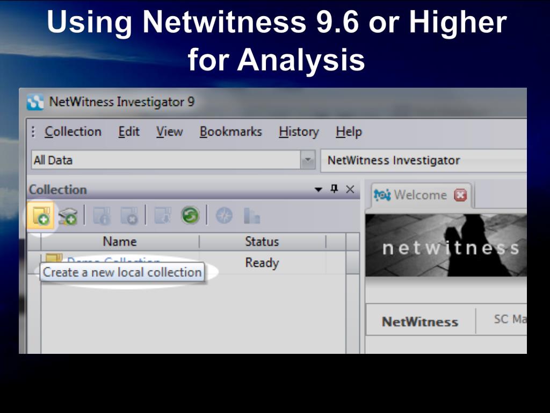Click the Ready status cell
Viewport: 550px width, 413px height.
click(x=262, y=262)
